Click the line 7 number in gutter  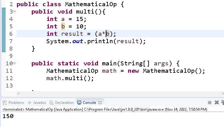(x=11, y=41)
